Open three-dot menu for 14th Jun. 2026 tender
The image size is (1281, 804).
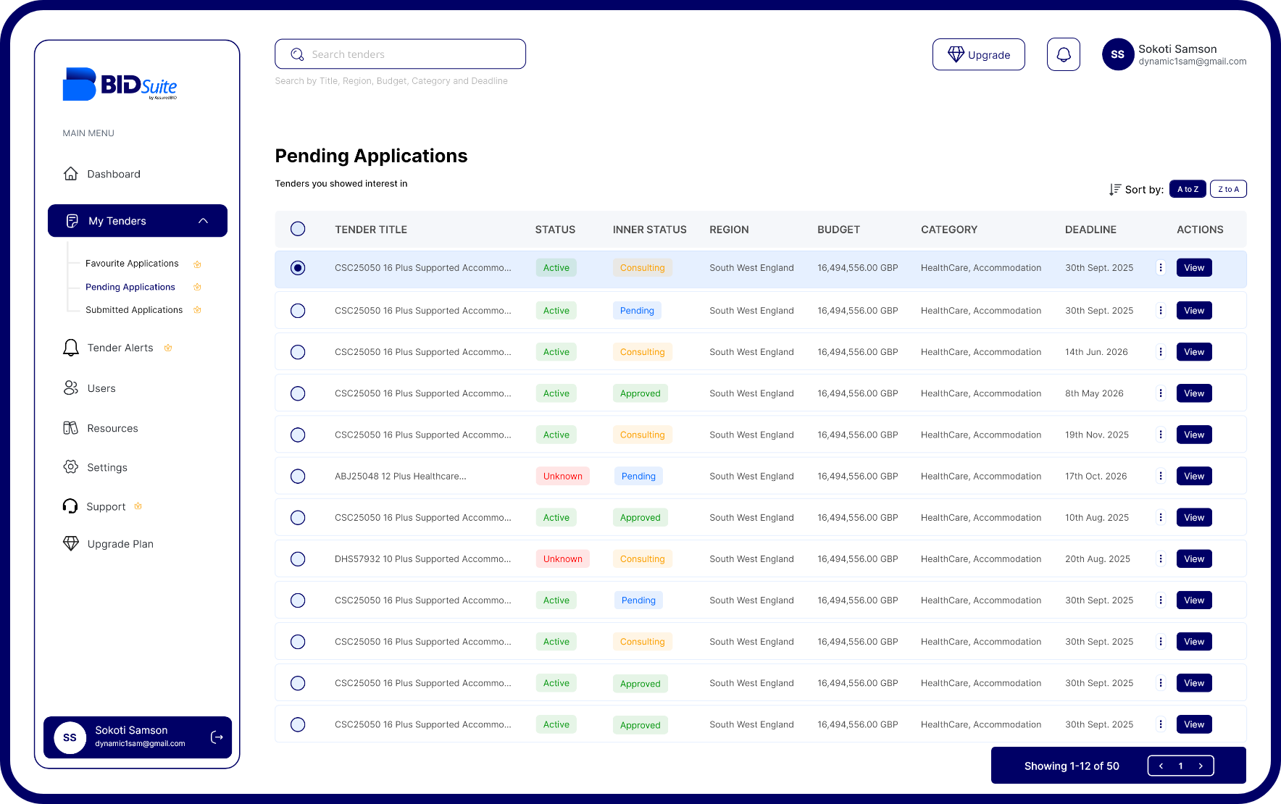(x=1161, y=352)
